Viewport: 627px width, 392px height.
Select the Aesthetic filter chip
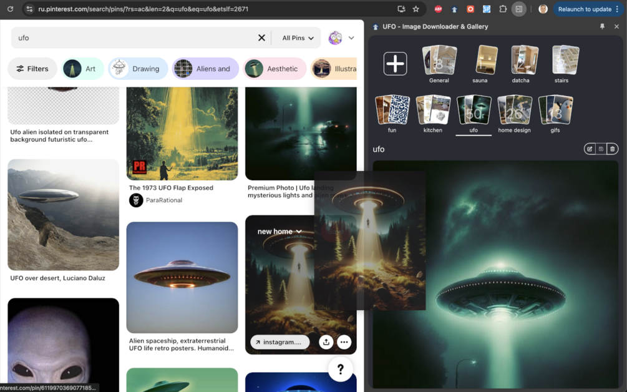pyautogui.click(x=275, y=69)
